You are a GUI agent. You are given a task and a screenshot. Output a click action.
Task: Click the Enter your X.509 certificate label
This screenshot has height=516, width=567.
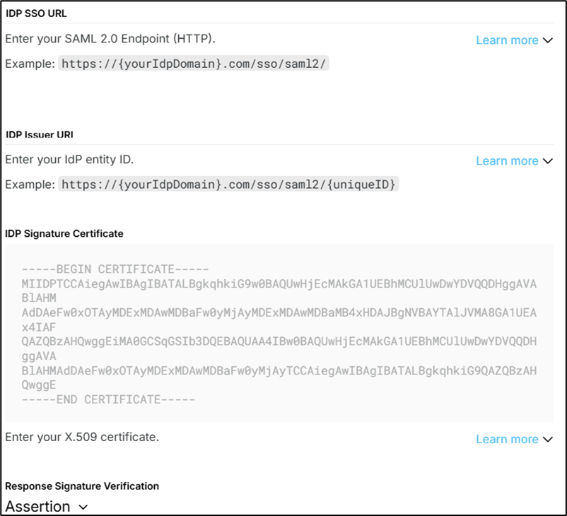[x=81, y=437]
